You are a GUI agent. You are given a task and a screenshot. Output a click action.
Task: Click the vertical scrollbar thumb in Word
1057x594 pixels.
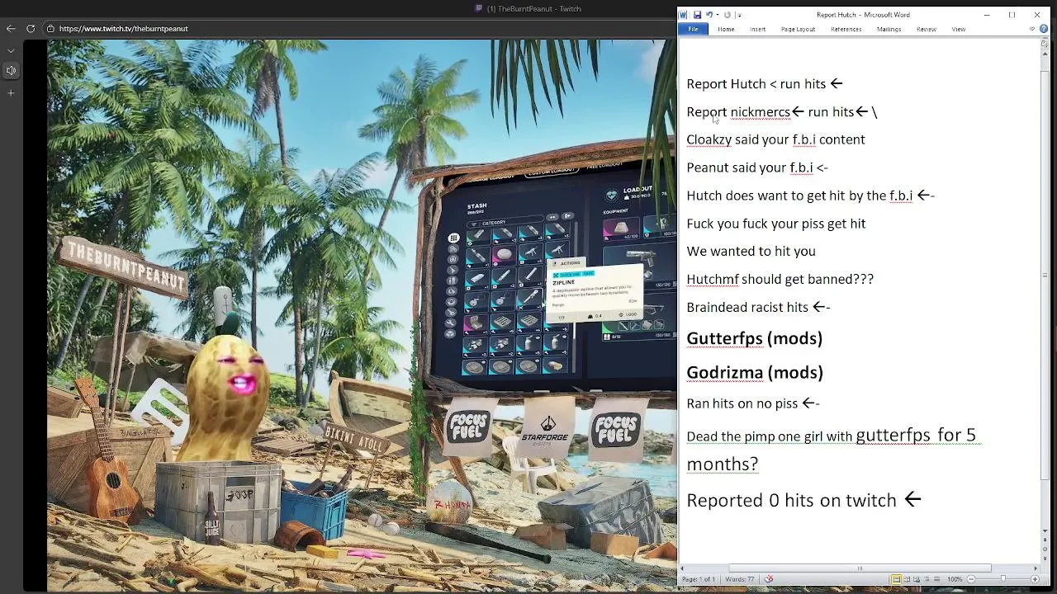pyautogui.click(x=1045, y=276)
